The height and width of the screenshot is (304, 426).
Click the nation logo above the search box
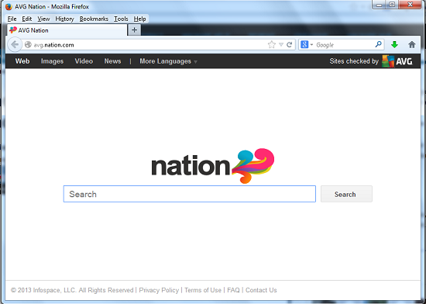click(x=213, y=166)
